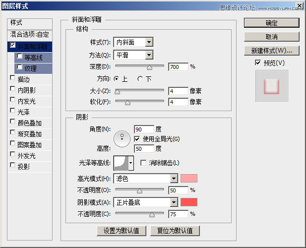Click the highlight 不透明度(O) slider handle
The height and width of the screenshot is (248, 306).
(x=139, y=191)
